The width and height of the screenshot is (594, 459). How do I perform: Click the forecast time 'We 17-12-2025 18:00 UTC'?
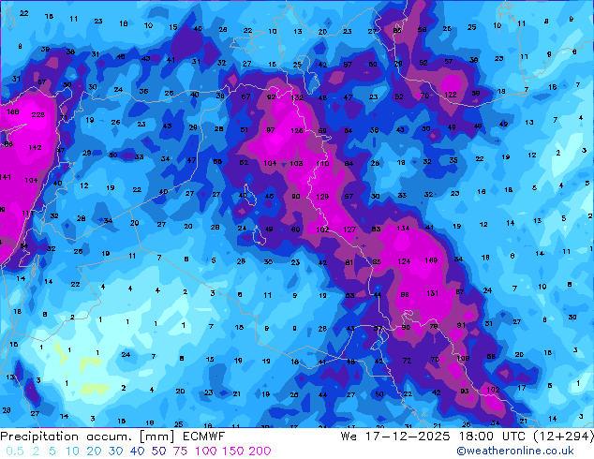click(x=433, y=437)
